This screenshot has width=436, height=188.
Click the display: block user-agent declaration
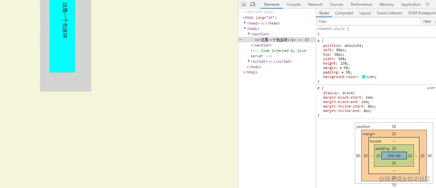click(x=339, y=93)
